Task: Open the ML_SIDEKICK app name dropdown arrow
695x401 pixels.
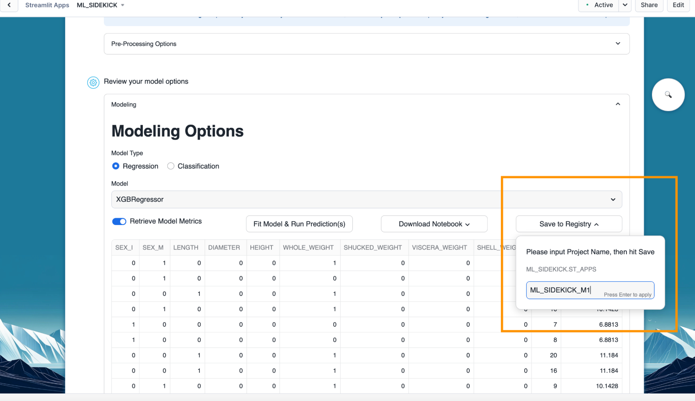Action: pyautogui.click(x=122, y=5)
